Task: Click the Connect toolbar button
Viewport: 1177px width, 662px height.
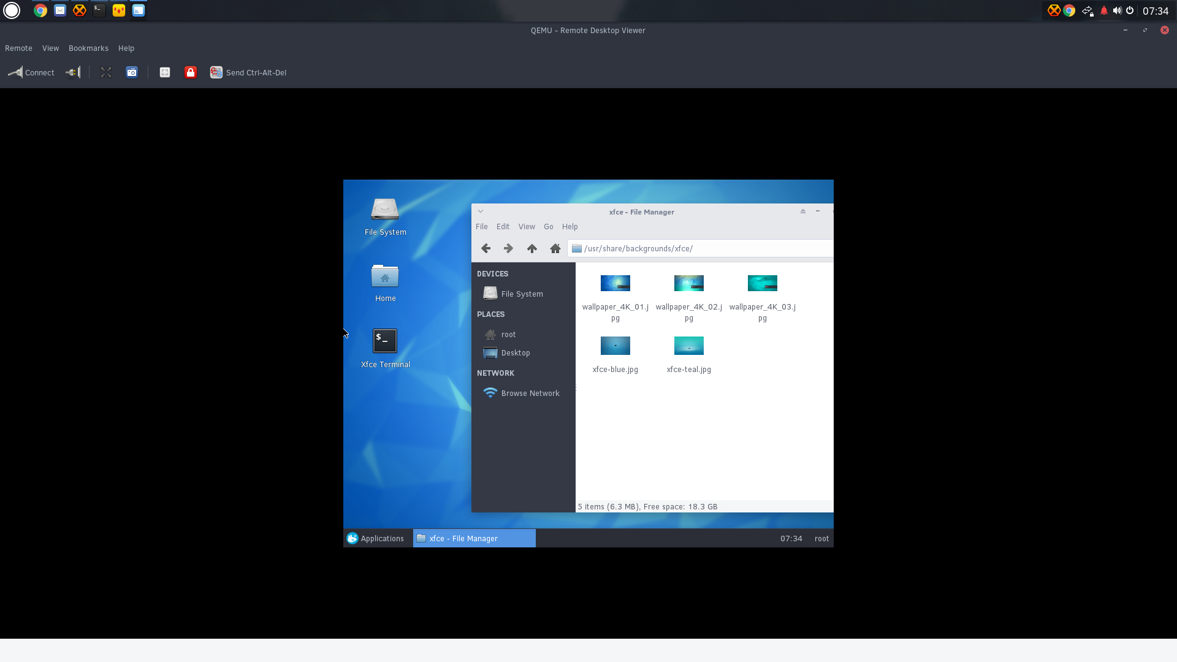Action: [31, 72]
